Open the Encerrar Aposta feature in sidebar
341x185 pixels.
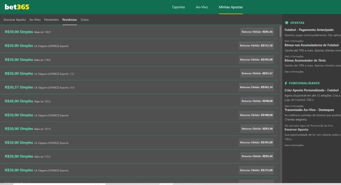coord(296,130)
